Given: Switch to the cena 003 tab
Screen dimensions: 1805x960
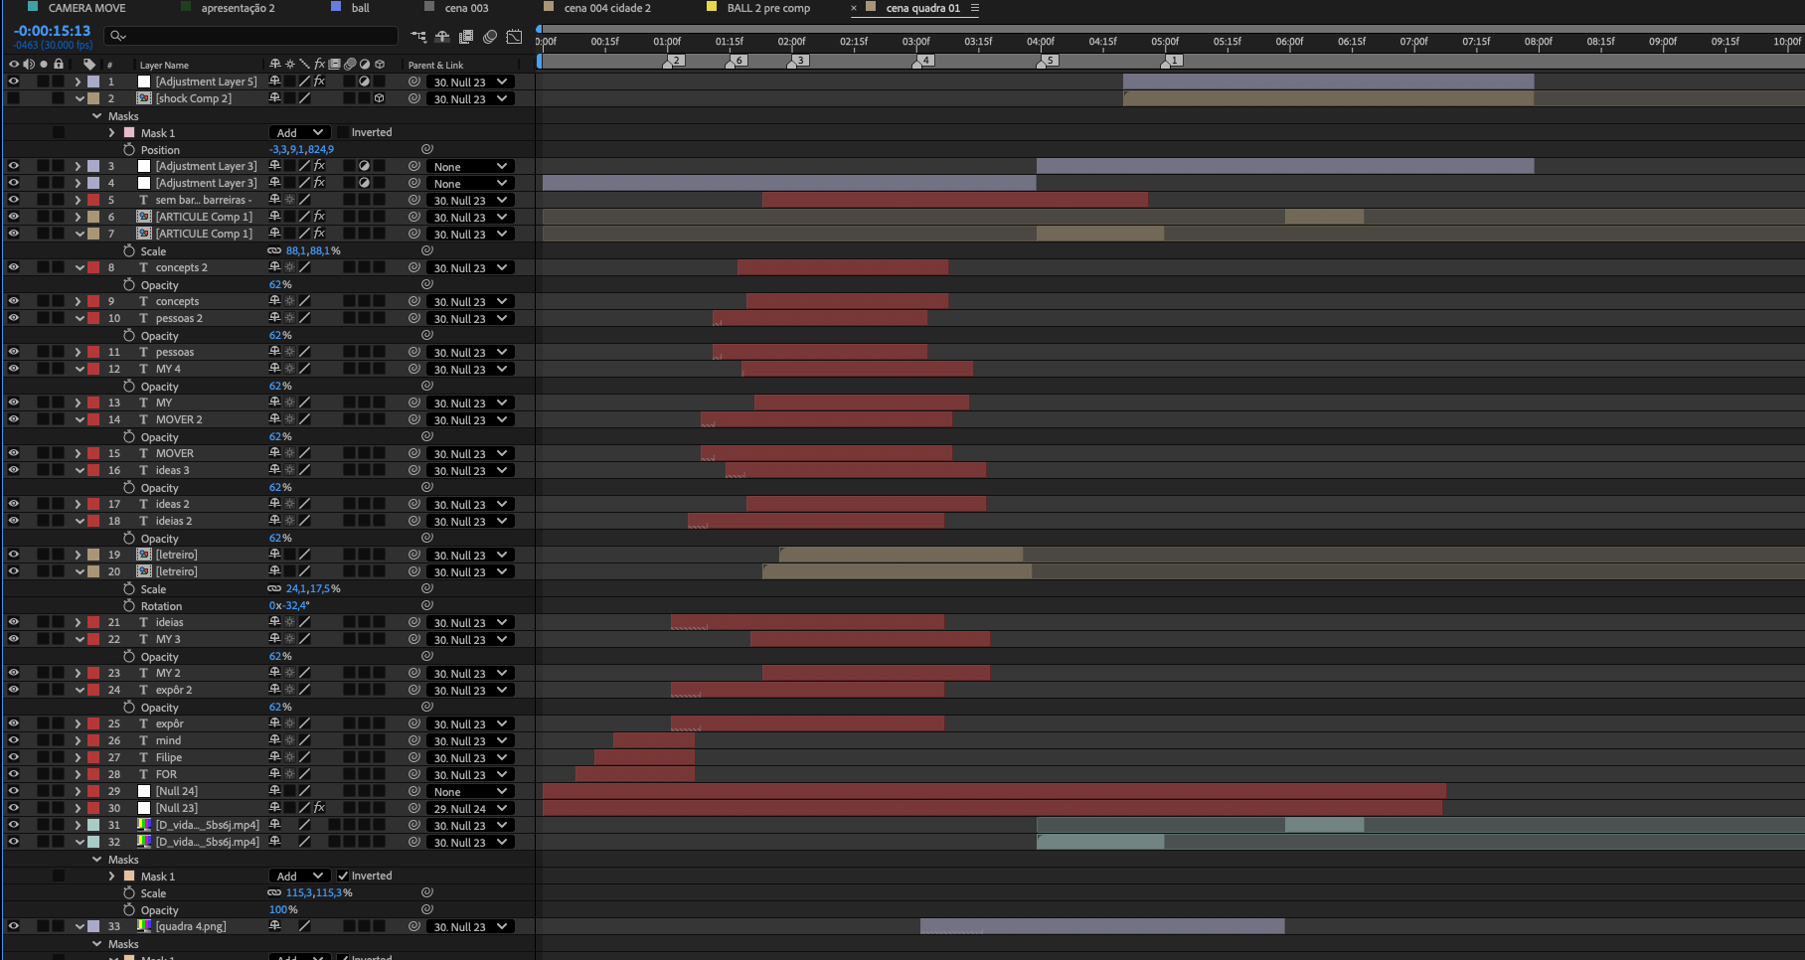Looking at the screenshot, I should point(466,8).
